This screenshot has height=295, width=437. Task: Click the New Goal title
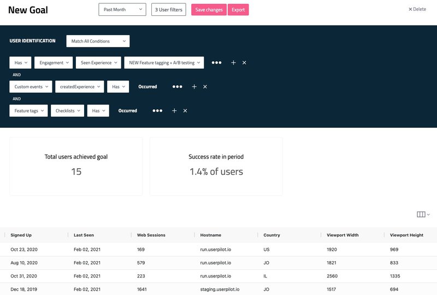(28, 10)
